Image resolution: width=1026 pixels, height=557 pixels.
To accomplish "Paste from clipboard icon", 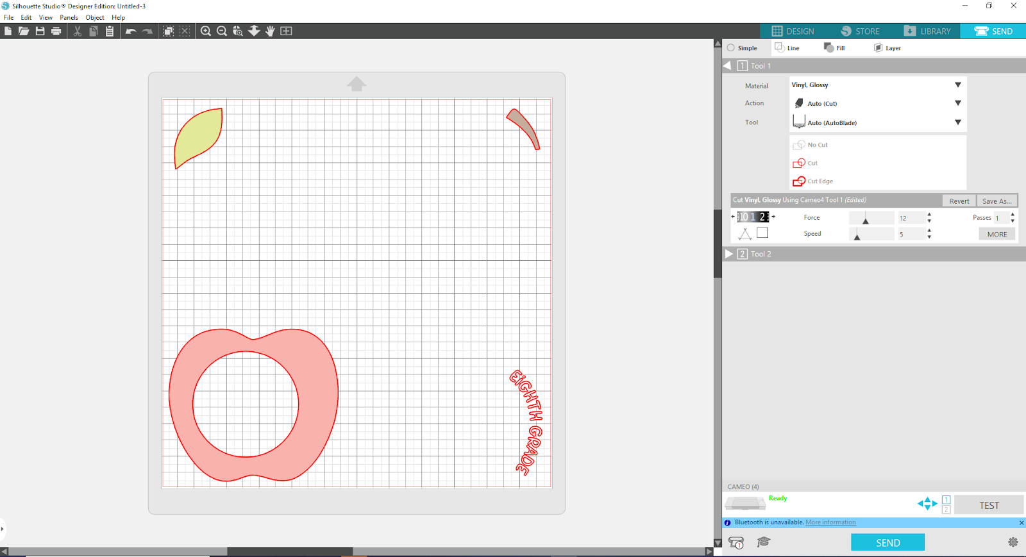I will (110, 31).
